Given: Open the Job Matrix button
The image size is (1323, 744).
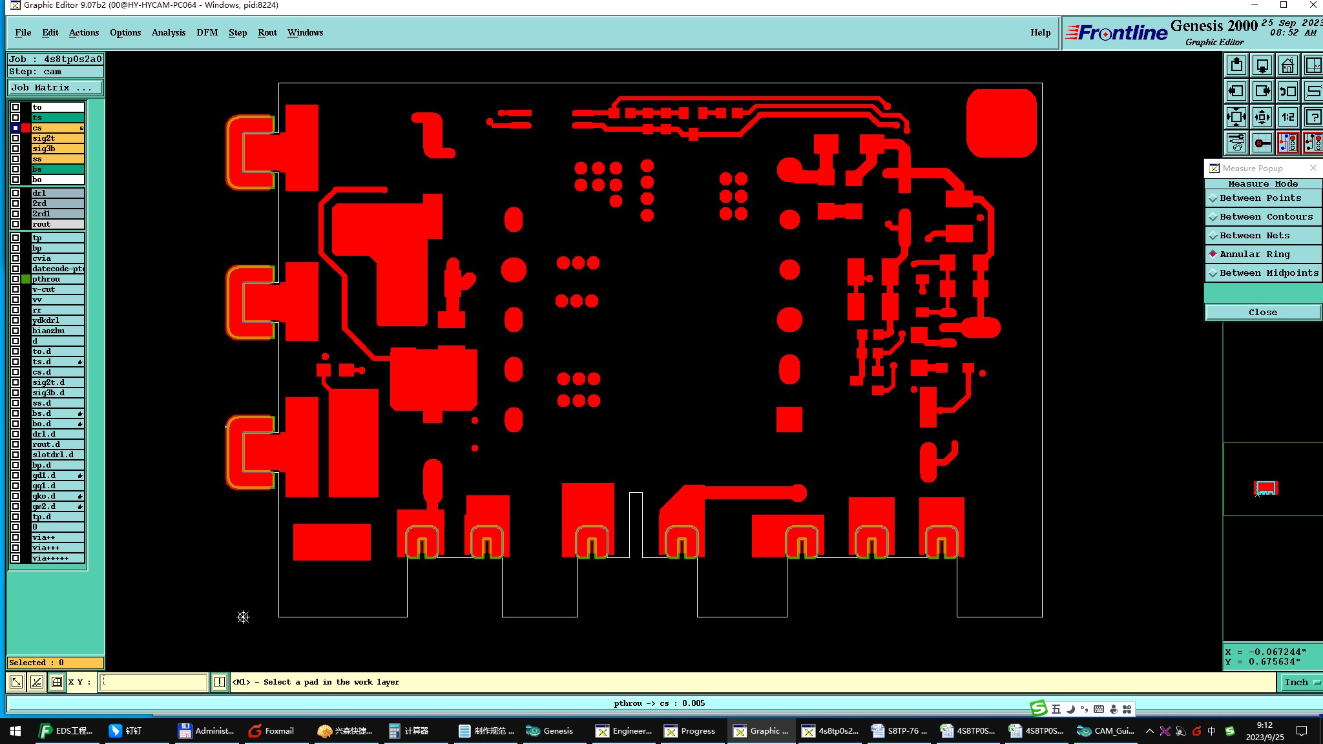Looking at the screenshot, I should pos(55,88).
